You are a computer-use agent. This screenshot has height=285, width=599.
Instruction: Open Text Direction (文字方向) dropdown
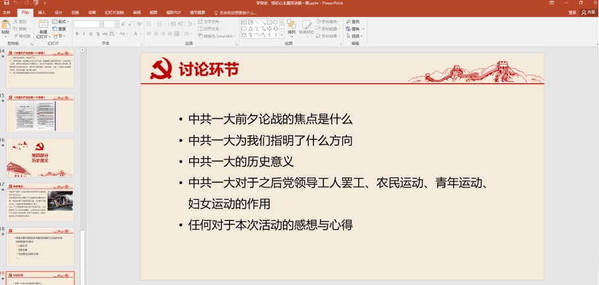pyautogui.click(x=210, y=22)
